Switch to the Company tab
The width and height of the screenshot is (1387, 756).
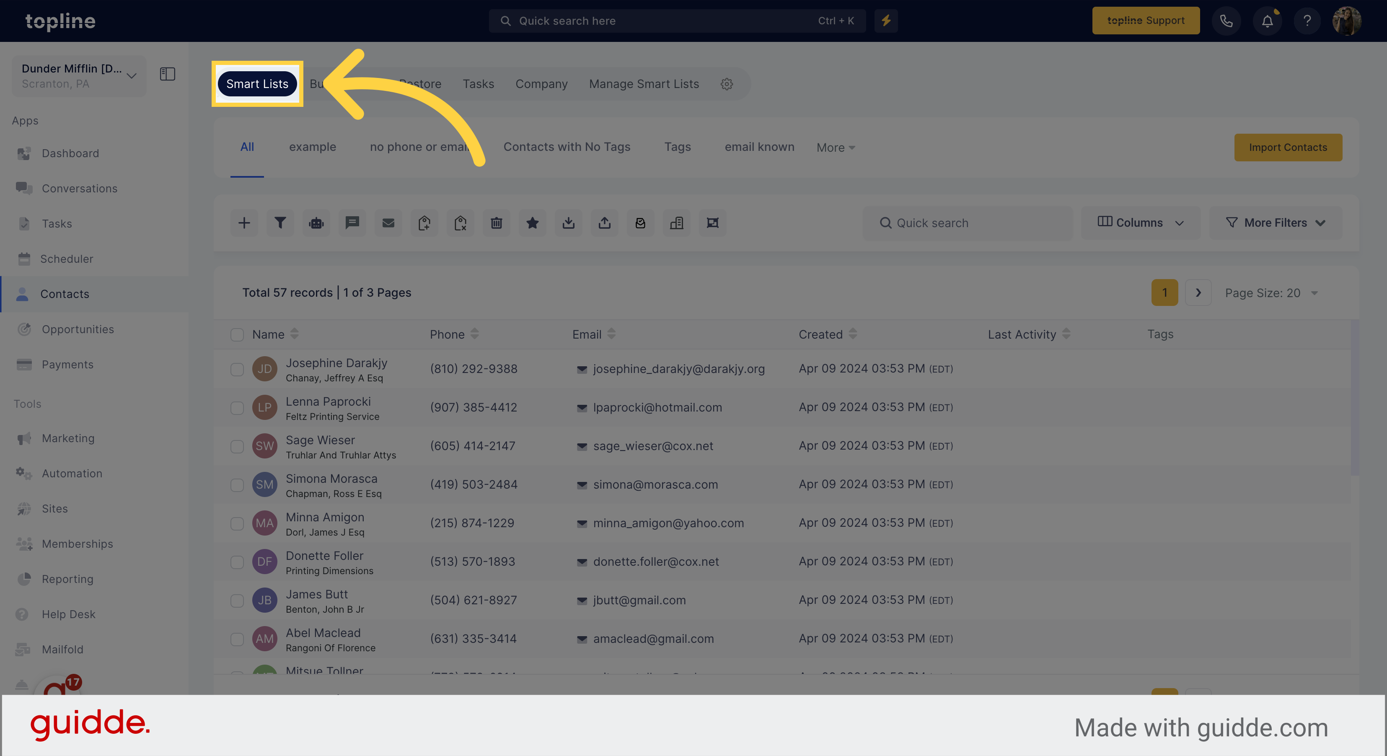coord(542,84)
